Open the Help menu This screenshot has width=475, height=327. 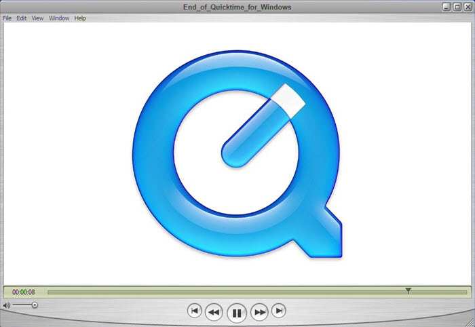pos(80,18)
